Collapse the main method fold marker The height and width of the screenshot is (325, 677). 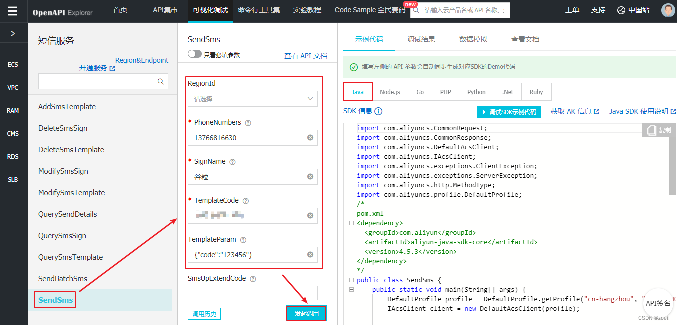click(351, 290)
